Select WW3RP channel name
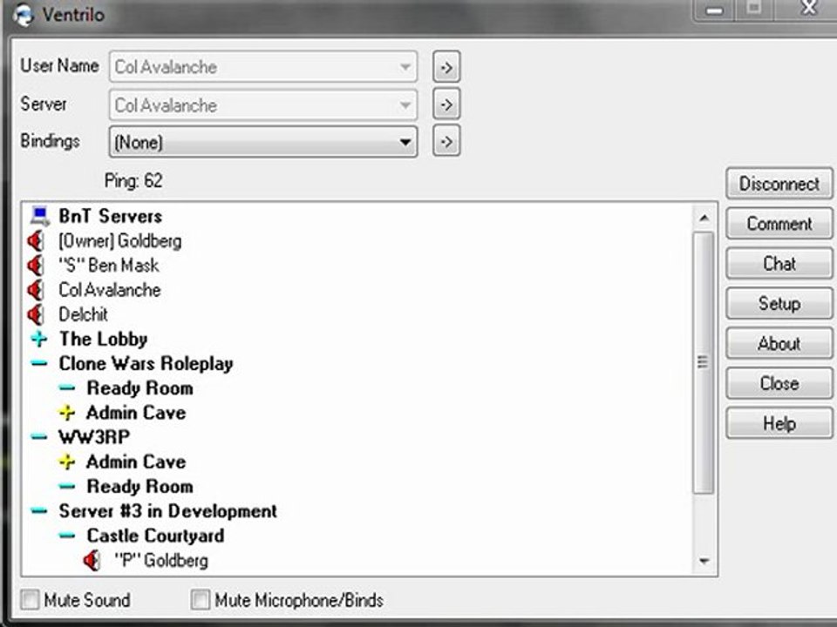Viewport: 837px width, 627px height. (94, 437)
